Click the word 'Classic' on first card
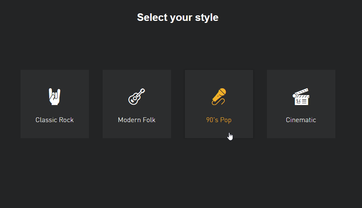The image size is (362, 208). pyautogui.click(x=46, y=120)
